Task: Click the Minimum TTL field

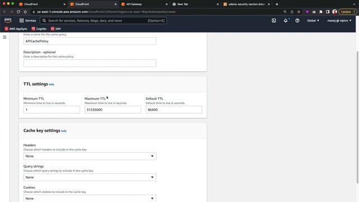Action: pyautogui.click(x=52, y=110)
